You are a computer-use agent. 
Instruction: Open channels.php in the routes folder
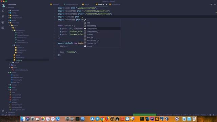click(x=18, y=78)
